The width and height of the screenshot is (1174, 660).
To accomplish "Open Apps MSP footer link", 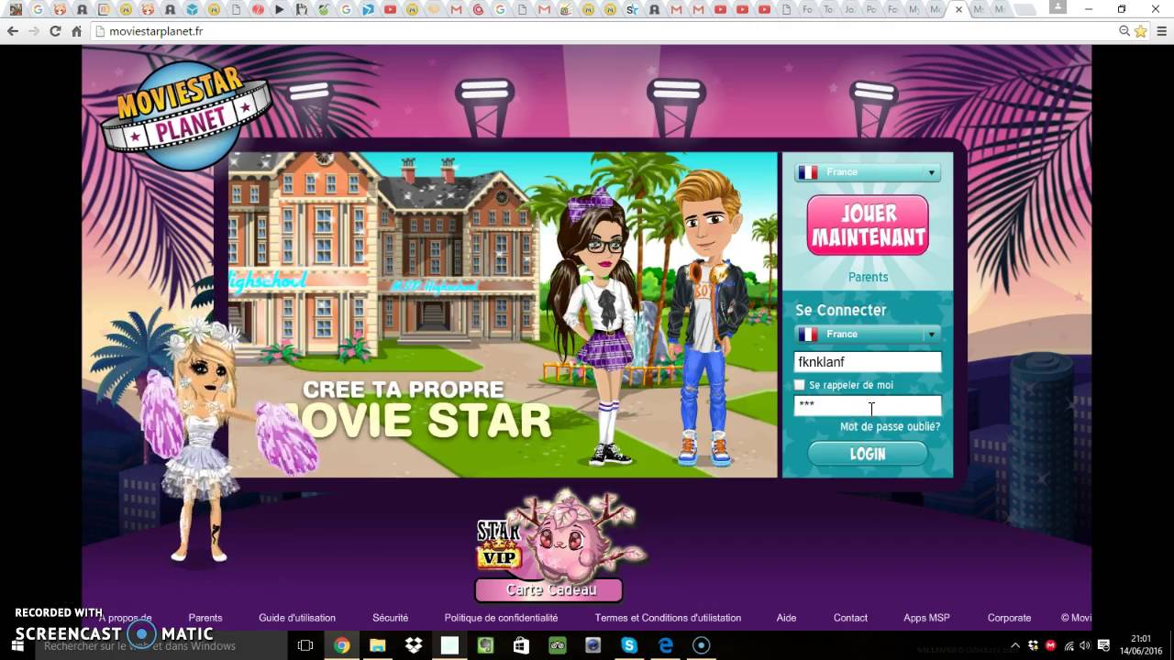I will tap(927, 618).
